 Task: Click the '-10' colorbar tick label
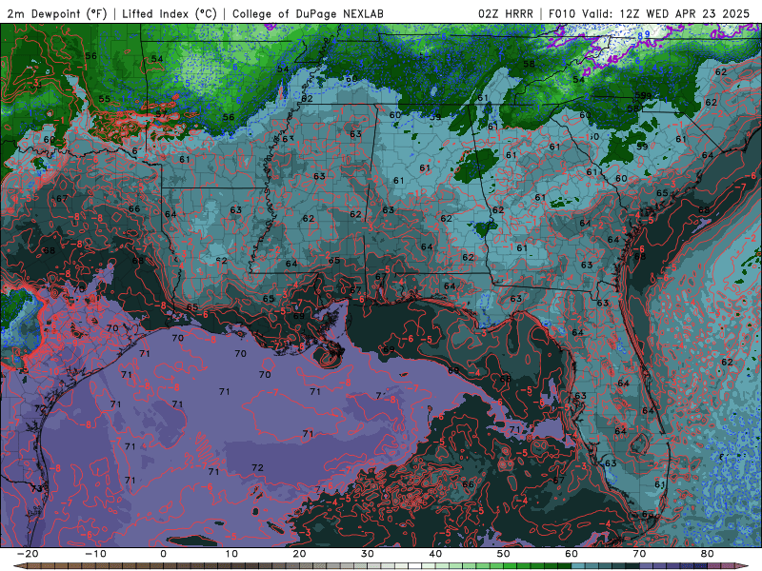(95, 554)
